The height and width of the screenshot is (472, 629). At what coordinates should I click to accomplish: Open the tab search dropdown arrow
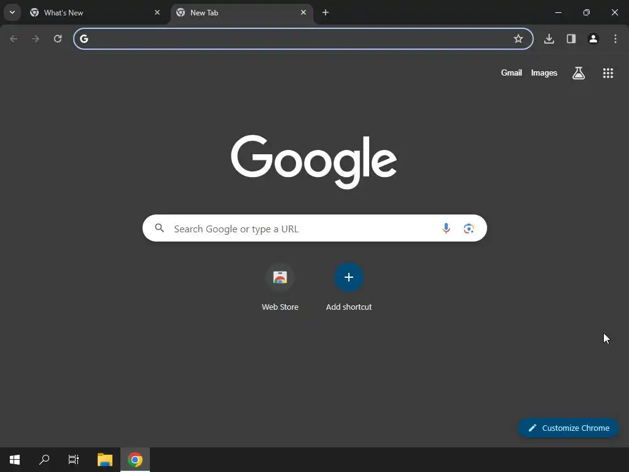pyautogui.click(x=12, y=12)
